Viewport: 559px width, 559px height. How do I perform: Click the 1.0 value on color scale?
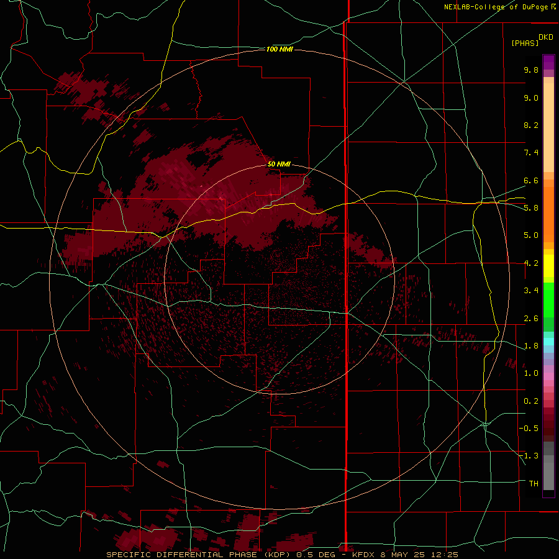coord(531,373)
